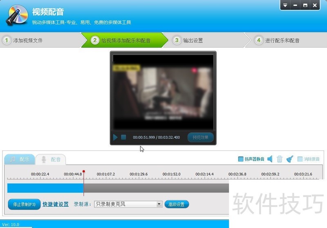Click the trash can delete icon
Viewport: 327px width, 228px height.
point(280,159)
